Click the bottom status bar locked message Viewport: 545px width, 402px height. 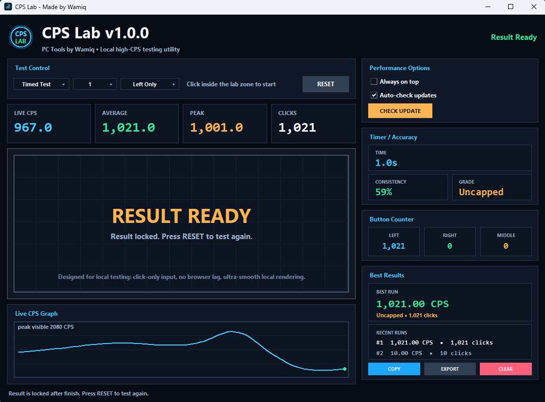pos(79,393)
